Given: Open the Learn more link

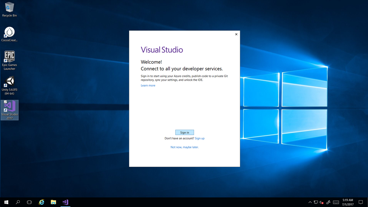Looking at the screenshot, I should (x=148, y=86).
